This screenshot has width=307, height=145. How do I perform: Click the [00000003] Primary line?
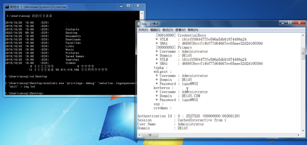(174, 48)
